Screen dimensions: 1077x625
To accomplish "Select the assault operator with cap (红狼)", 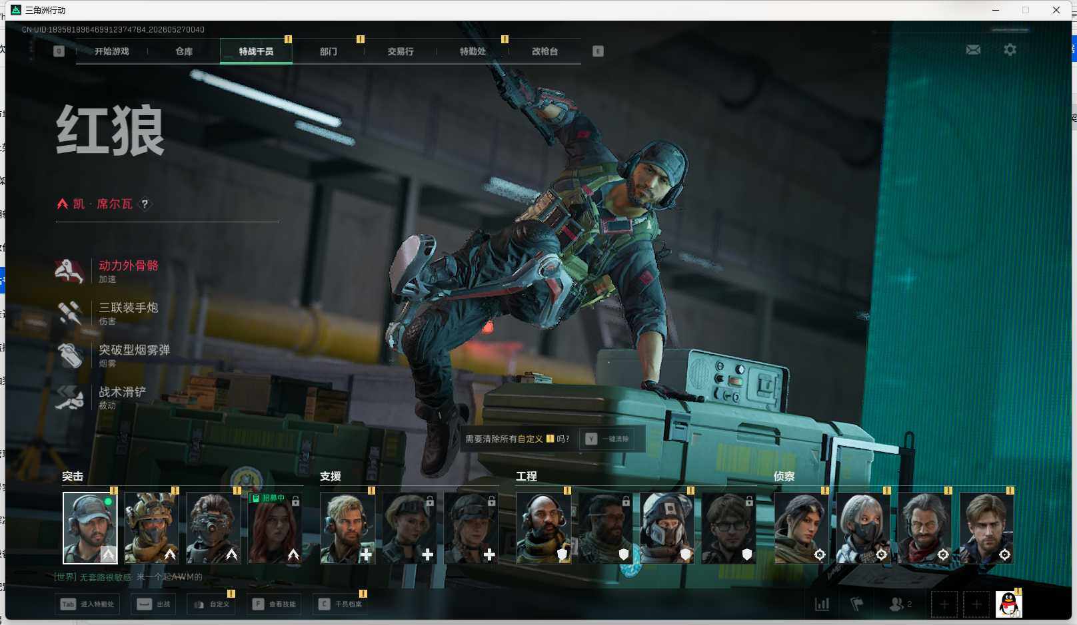I will (x=90, y=528).
